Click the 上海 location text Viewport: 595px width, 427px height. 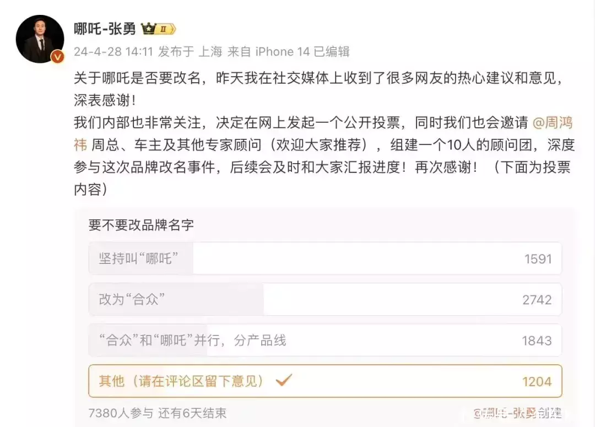tap(210, 52)
